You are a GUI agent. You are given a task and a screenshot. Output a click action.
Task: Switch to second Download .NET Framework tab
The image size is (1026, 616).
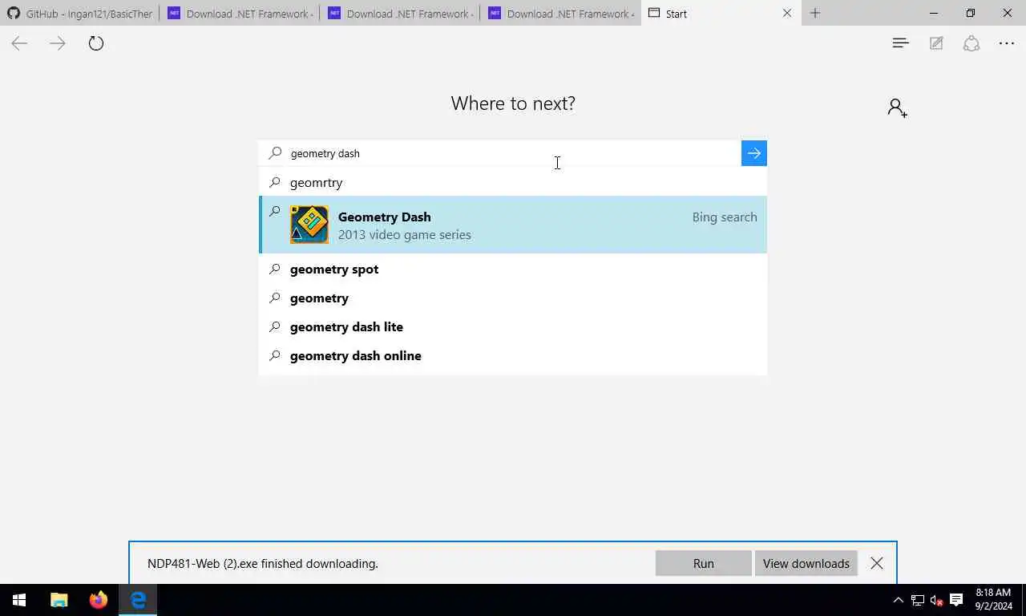click(400, 13)
